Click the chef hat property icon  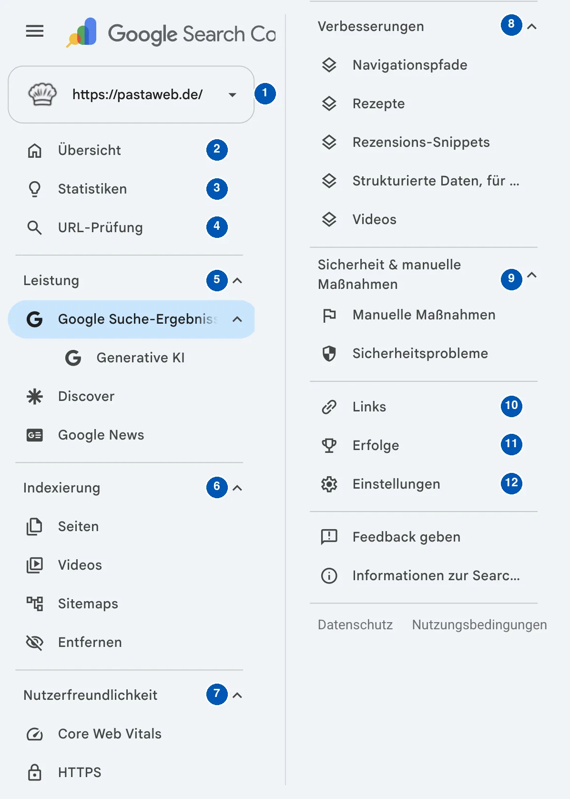42,94
